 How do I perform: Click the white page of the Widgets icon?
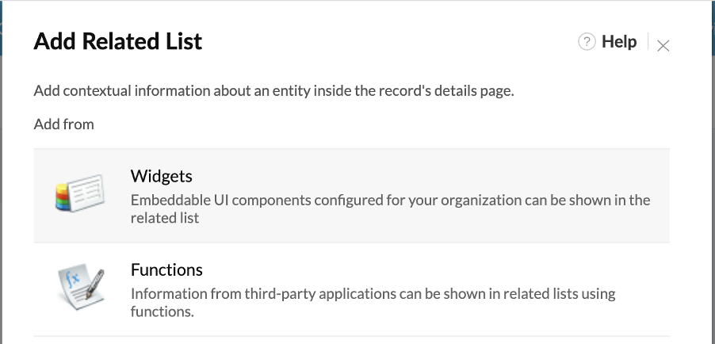pos(86,193)
